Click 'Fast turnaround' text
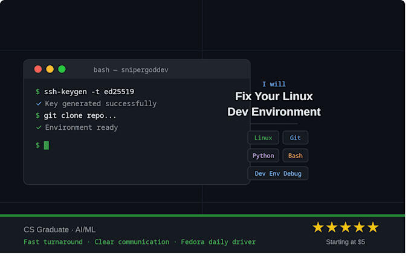The height and width of the screenshot is (259, 411). tap(53, 242)
